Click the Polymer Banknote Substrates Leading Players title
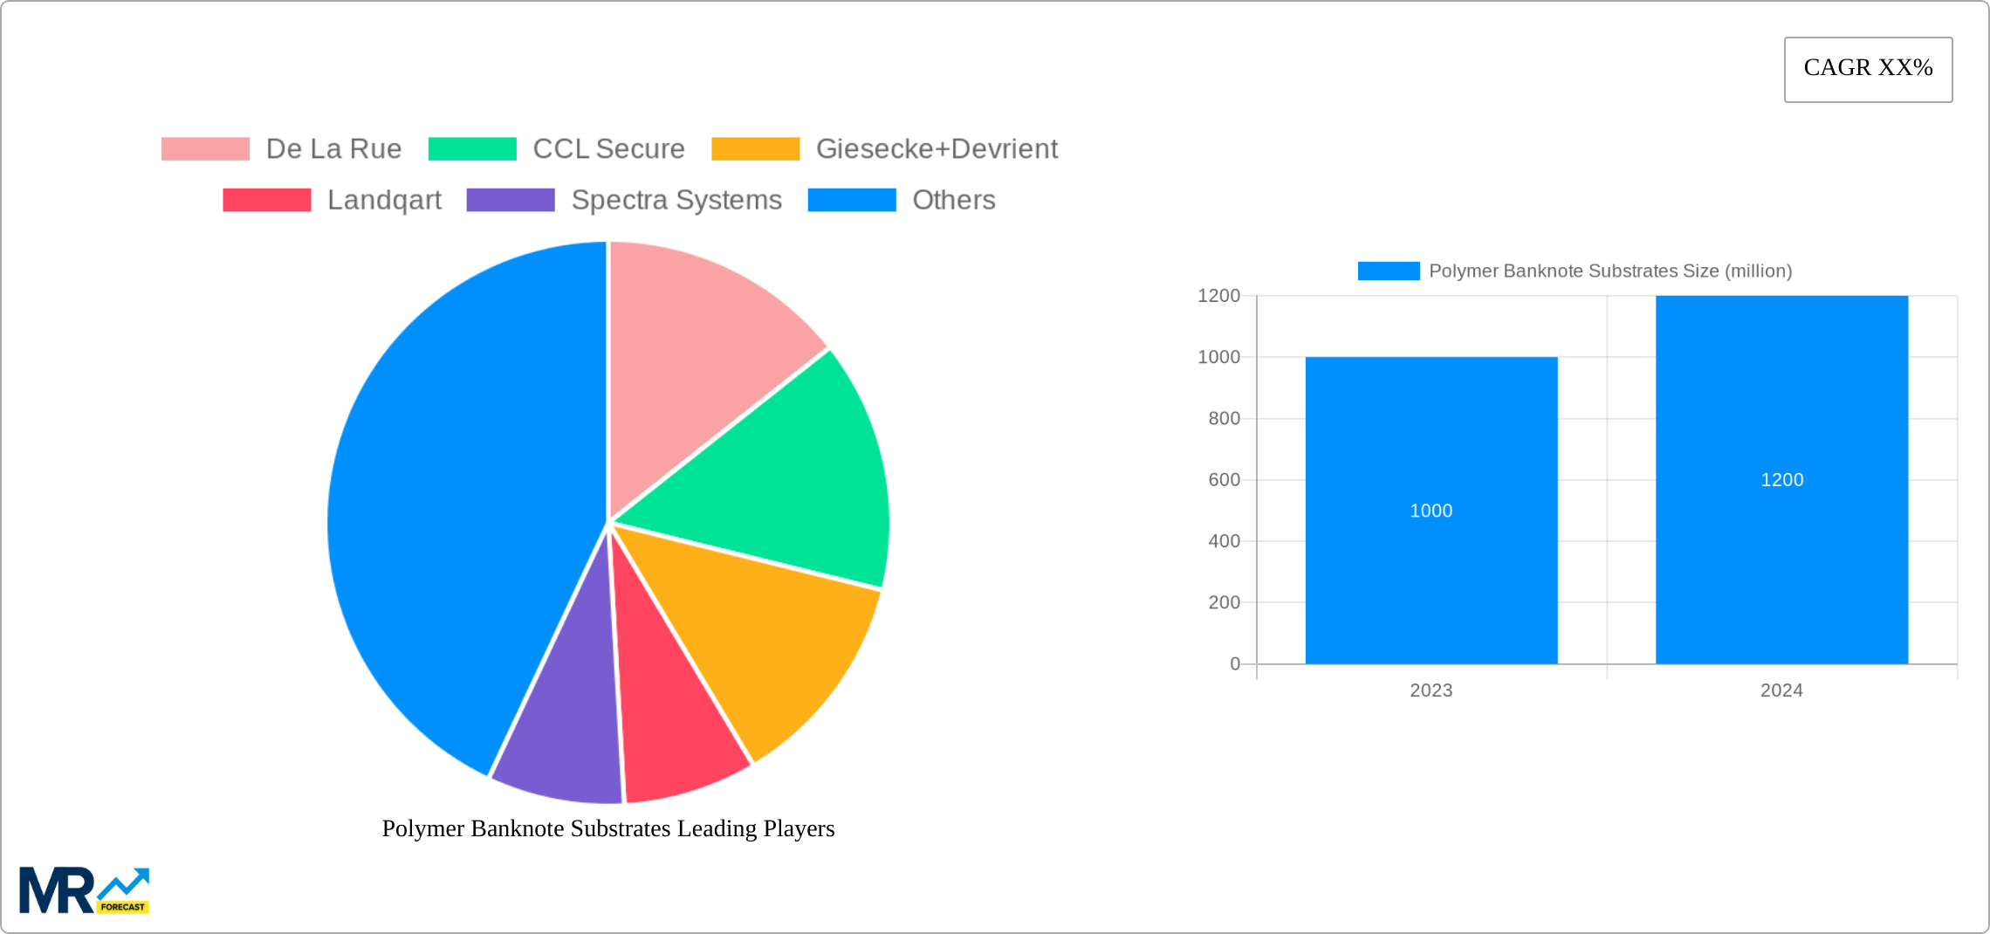 (608, 829)
